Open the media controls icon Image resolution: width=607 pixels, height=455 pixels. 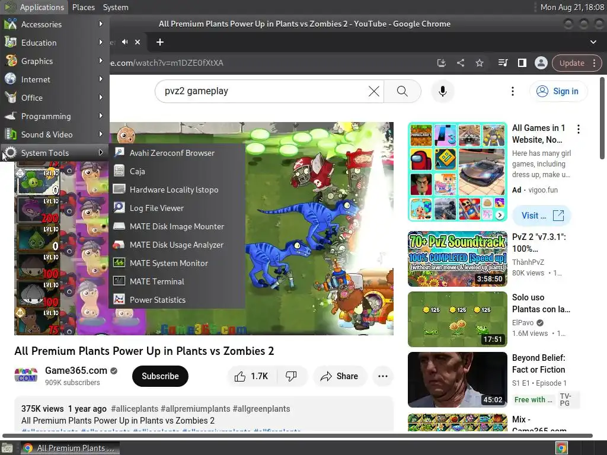[x=503, y=63]
